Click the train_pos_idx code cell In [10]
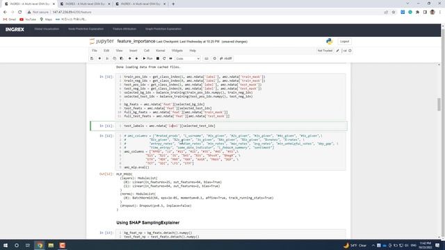Screen dimensions: 445x250 click(x=231, y=97)
